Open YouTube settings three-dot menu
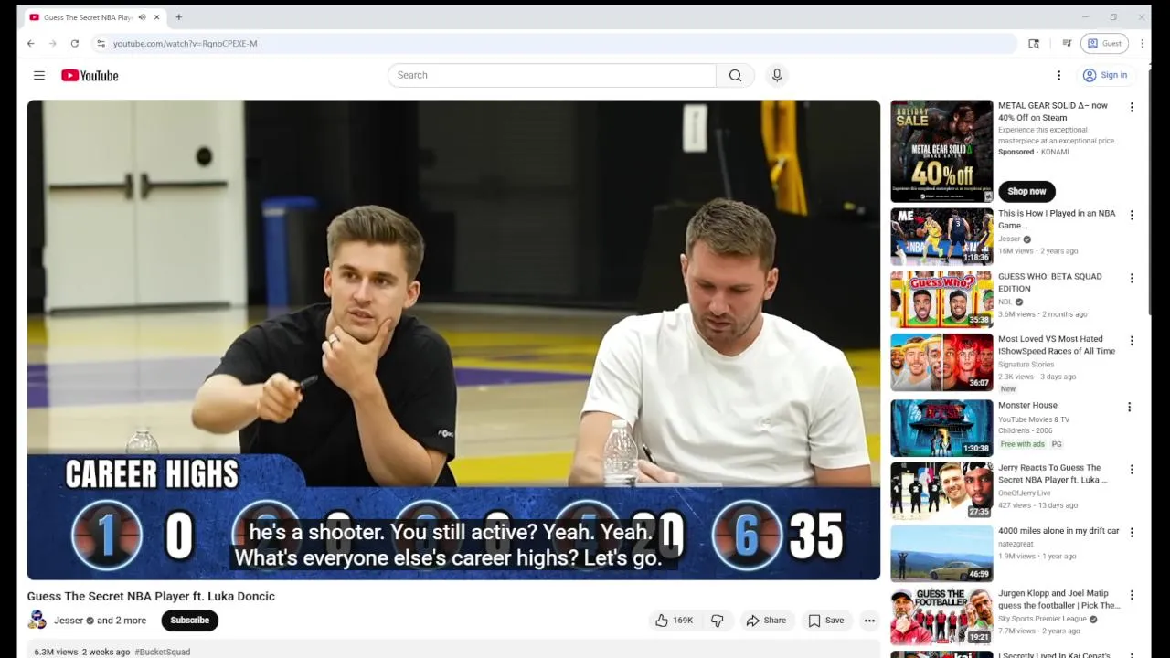Image resolution: width=1170 pixels, height=658 pixels. click(x=1058, y=75)
